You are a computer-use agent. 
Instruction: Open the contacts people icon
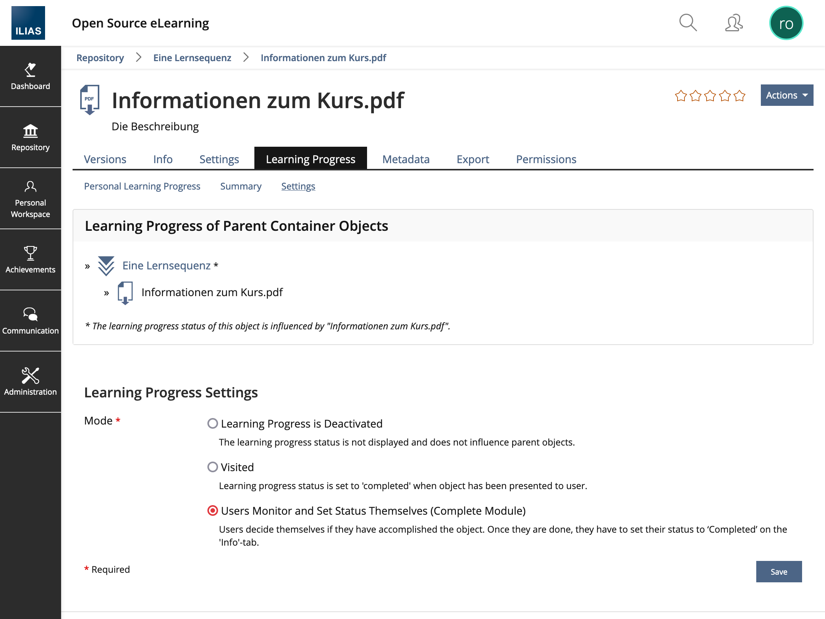pyautogui.click(x=733, y=23)
